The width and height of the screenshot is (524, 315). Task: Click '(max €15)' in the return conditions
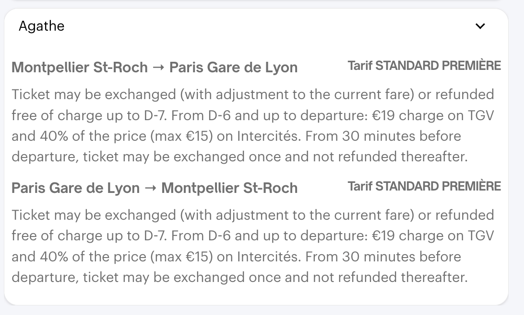181,258
